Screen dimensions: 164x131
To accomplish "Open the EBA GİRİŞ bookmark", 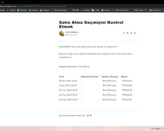I will click(x=74, y=10).
